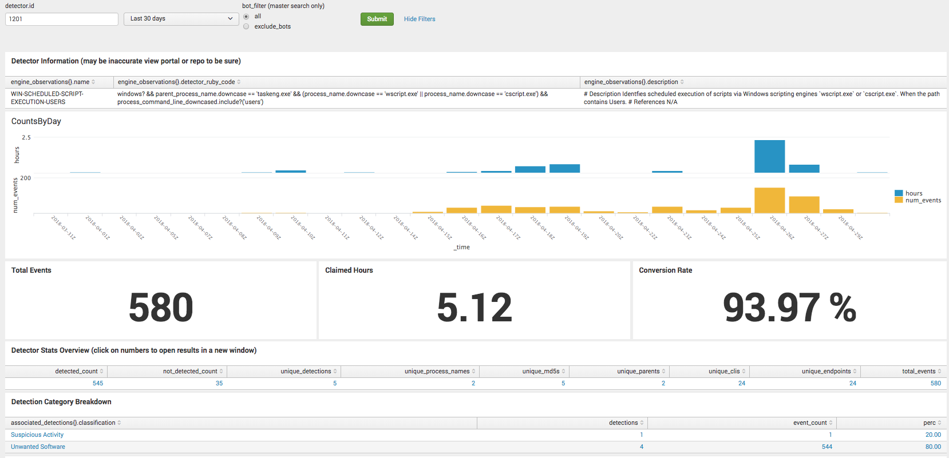Click sort icon next to not_detected_count
949x458 pixels.
221,372
